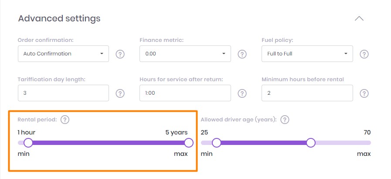Click the Tariffication day length field
The image size is (391, 179).
pos(63,93)
